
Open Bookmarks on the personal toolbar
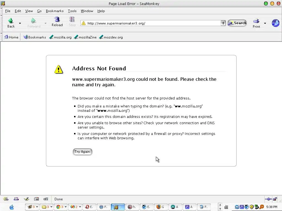pos(34,37)
